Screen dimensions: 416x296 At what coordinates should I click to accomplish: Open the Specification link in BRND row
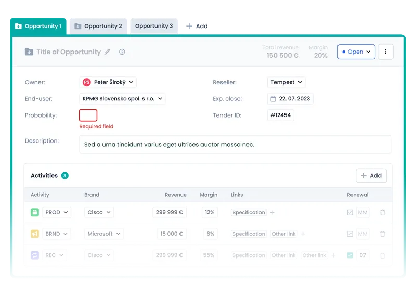tap(249, 234)
